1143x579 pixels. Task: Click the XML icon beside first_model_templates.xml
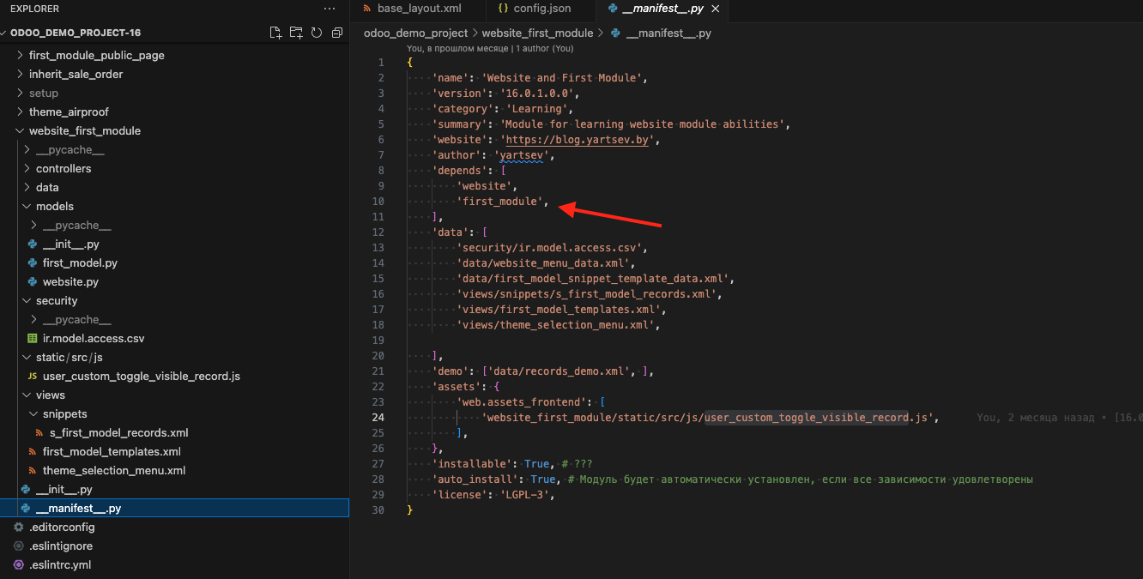[33, 452]
